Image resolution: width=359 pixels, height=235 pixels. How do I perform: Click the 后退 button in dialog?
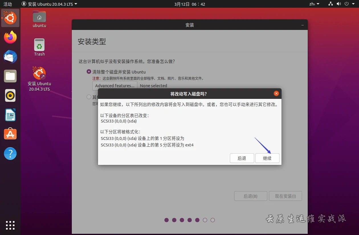point(242,158)
